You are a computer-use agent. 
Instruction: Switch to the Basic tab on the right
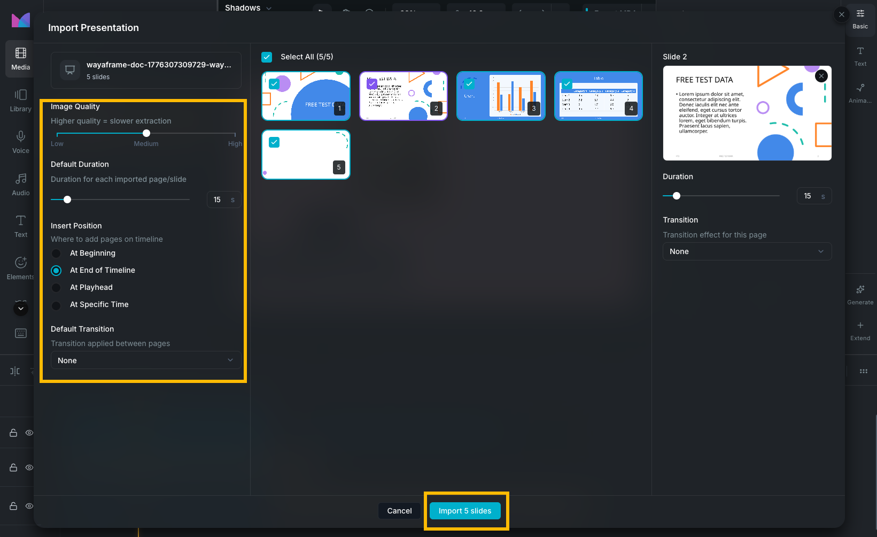860,18
